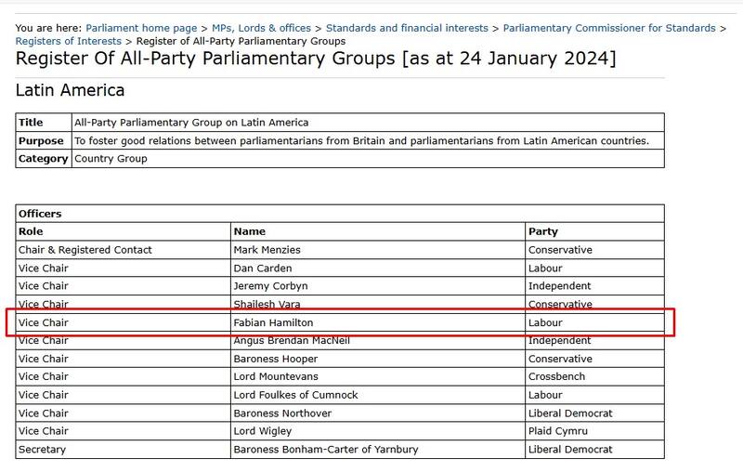Screen dimensions: 743x472
Task: Click Mark Menzies in the Name column
Action: pos(266,250)
